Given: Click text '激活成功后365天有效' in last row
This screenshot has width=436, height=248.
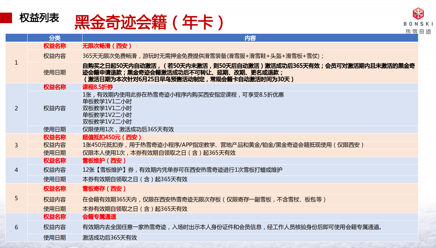Looking at the screenshot, I should (x=110, y=238).
